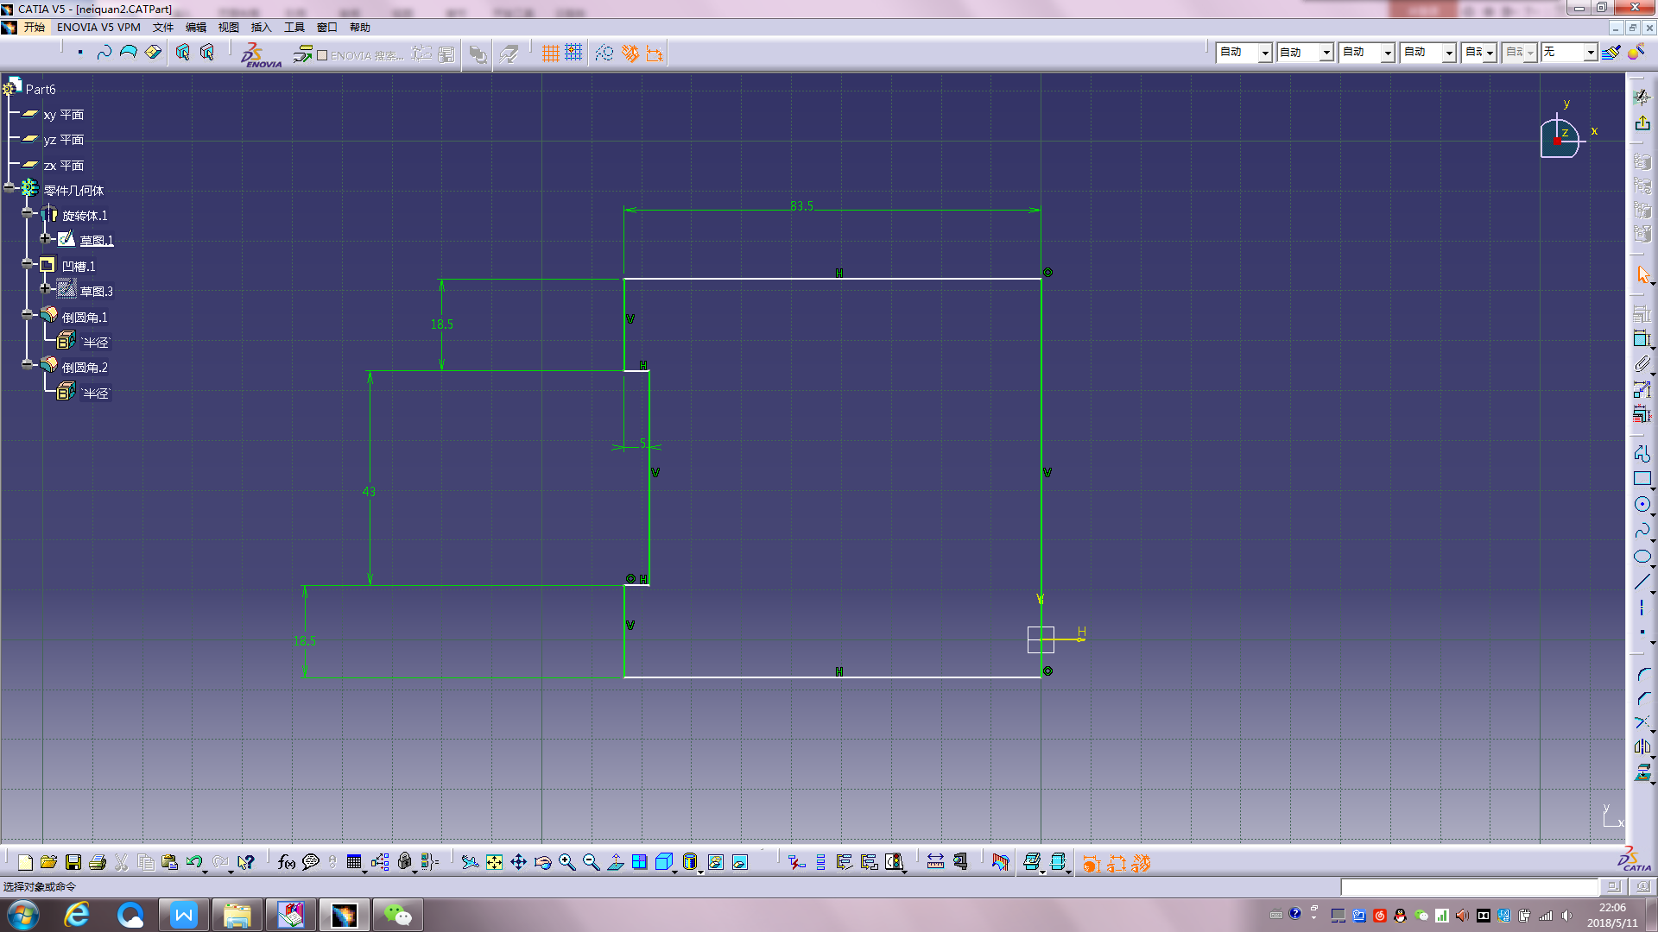Activate the Mirror tool
1658x932 pixels.
(1642, 747)
